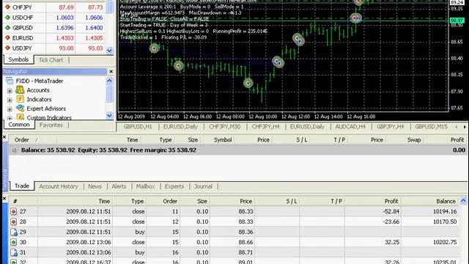This screenshot has width=469, height=264.
Task: Open the Favorites tab in Navigator
Action: [51, 125]
